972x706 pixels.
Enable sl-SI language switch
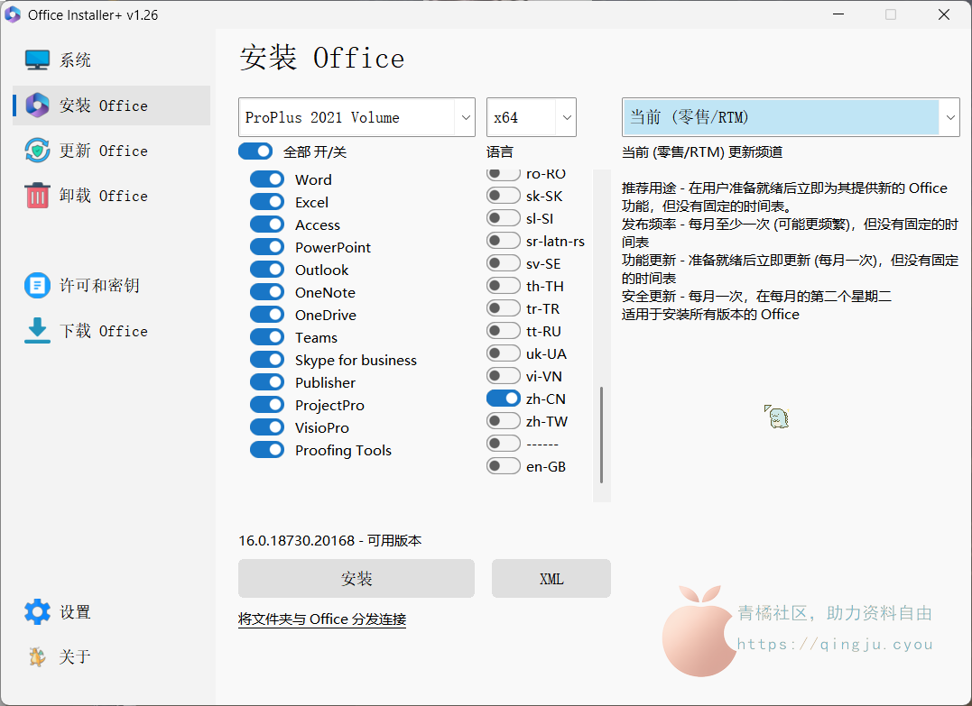pos(504,218)
